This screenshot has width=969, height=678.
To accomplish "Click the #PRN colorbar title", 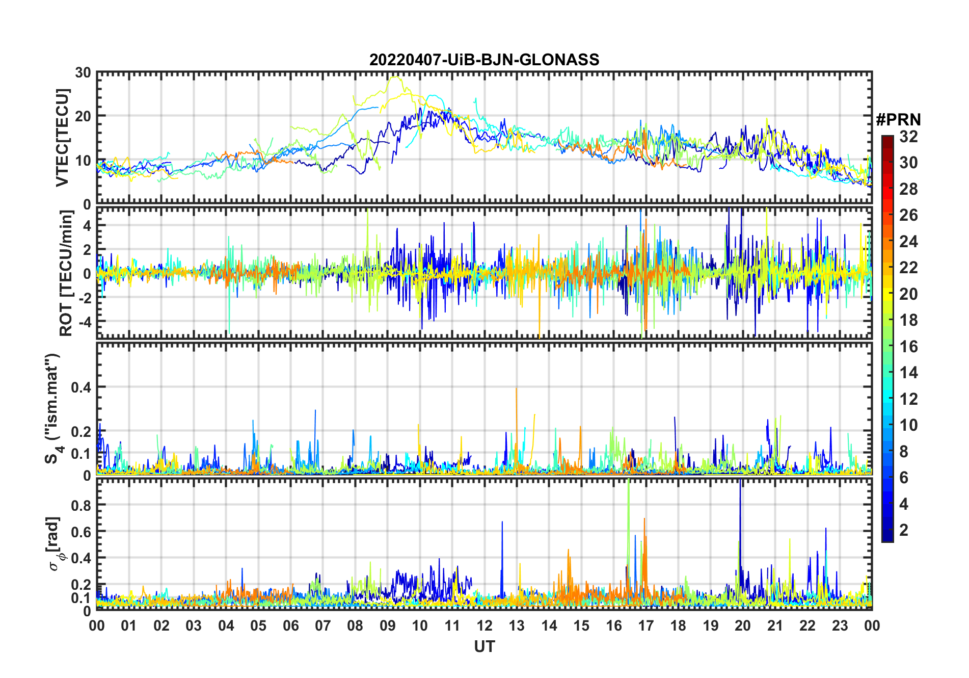I will click(898, 119).
